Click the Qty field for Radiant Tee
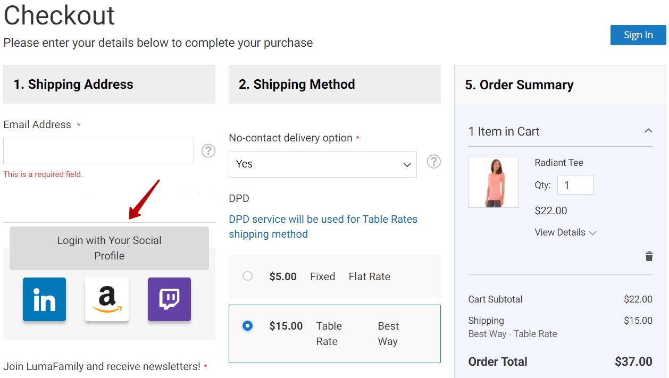 coord(575,185)
